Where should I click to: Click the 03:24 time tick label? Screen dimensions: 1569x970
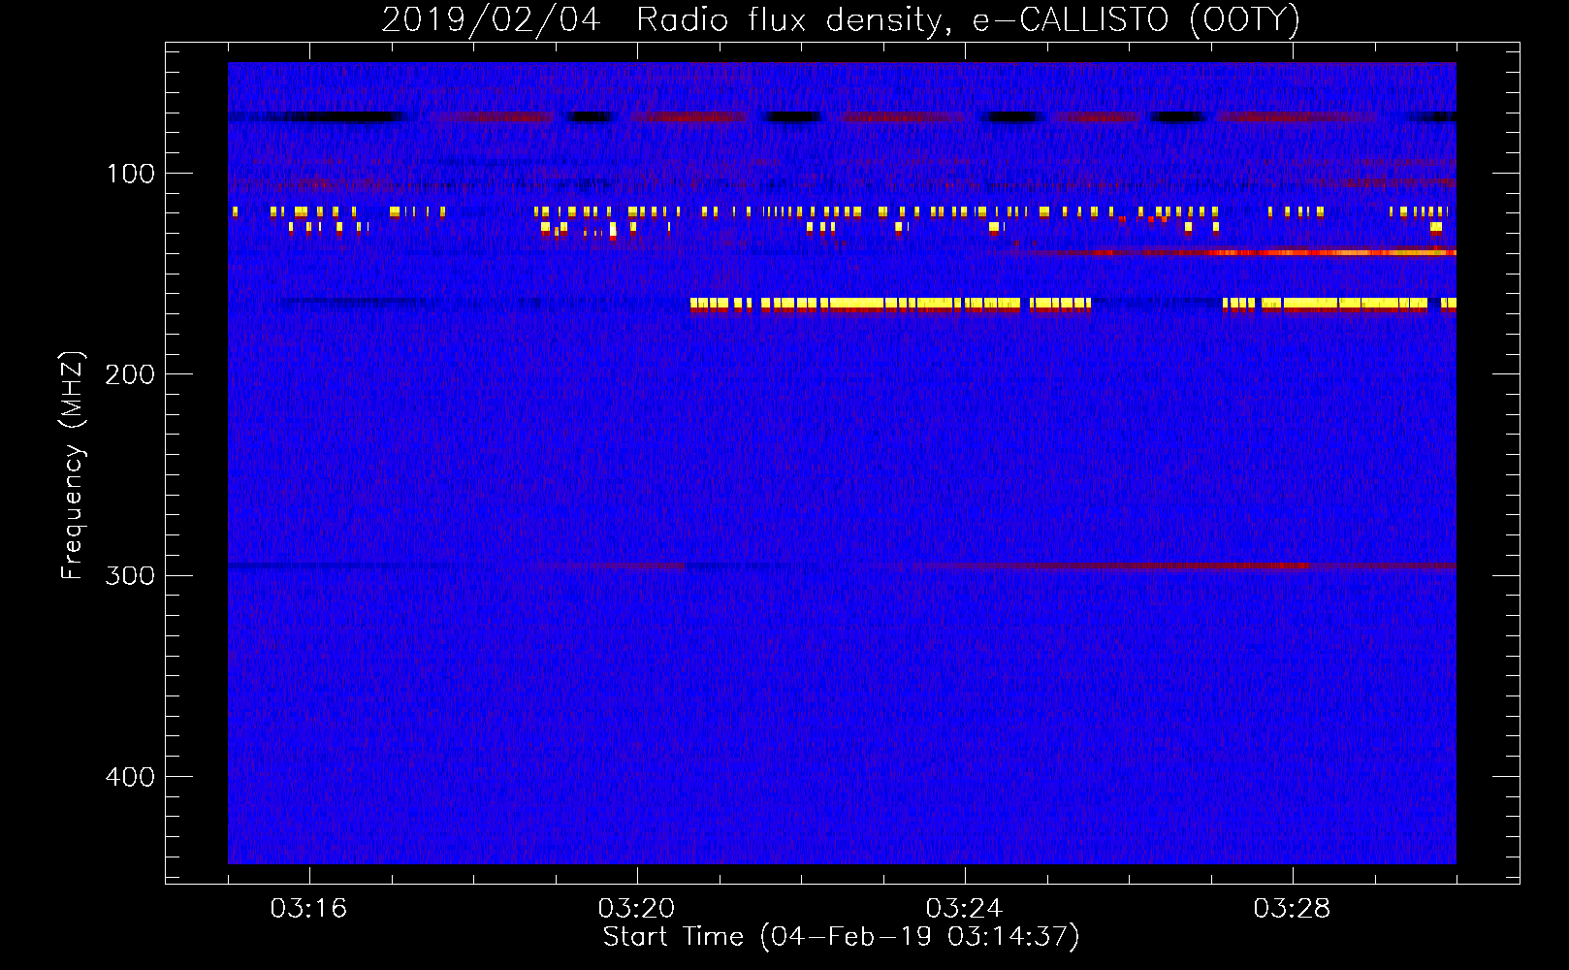(964, 909)
